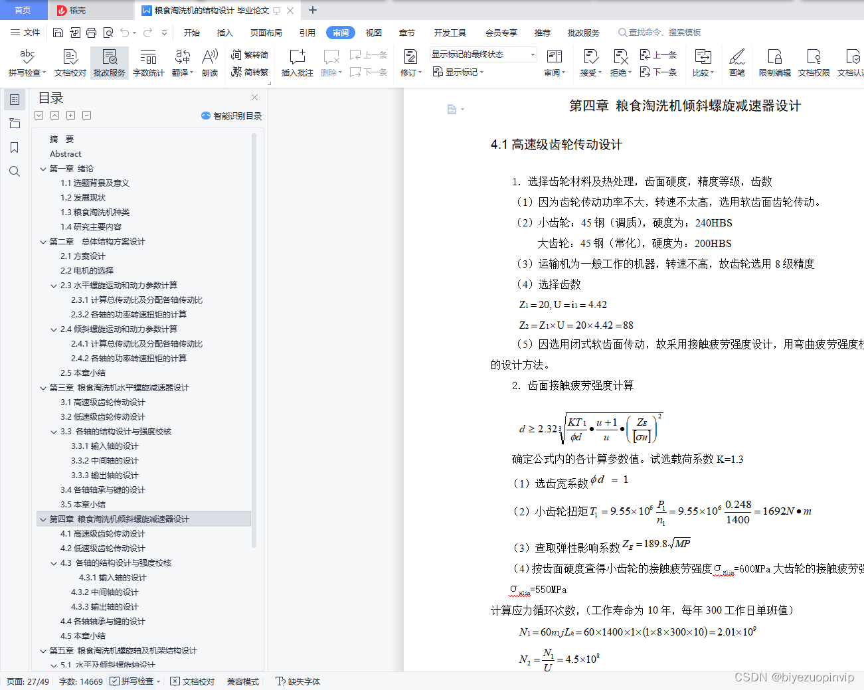Start read aloud (朗读)
The width and height of the screenshot is (864, 690).
210,63
